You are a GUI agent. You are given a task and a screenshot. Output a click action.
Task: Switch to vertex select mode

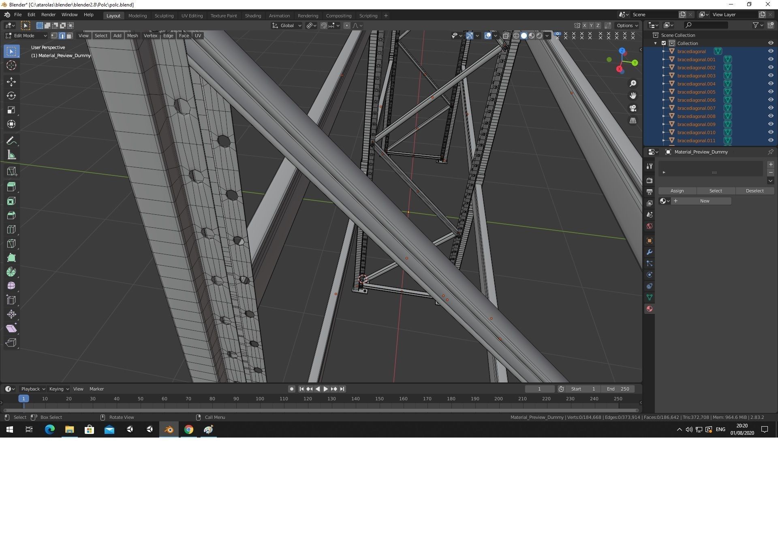54,36
